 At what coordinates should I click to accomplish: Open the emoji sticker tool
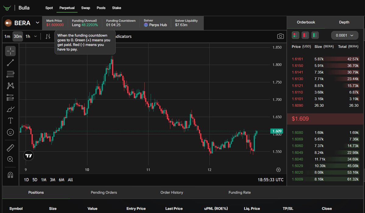point(10,132)
